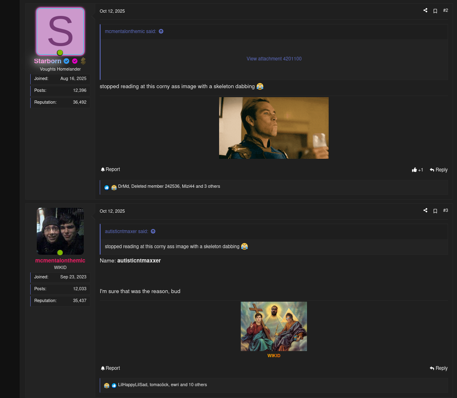The height and width of the screenshot is (398, 457).
Task: Open the WIKID signature image
Action: [274, 327]
